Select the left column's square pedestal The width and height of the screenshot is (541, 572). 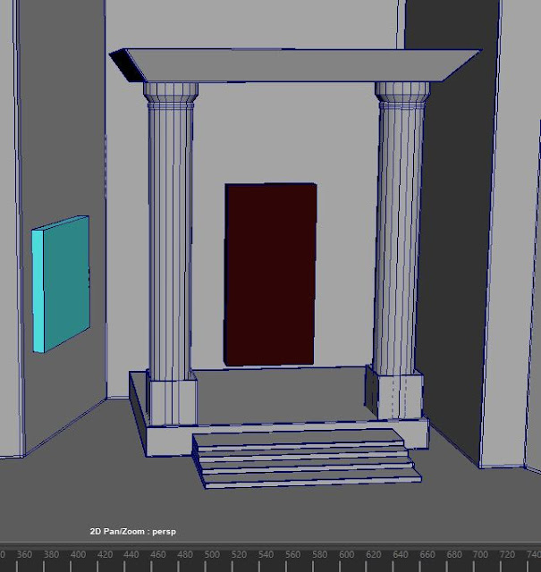(172, 401)
